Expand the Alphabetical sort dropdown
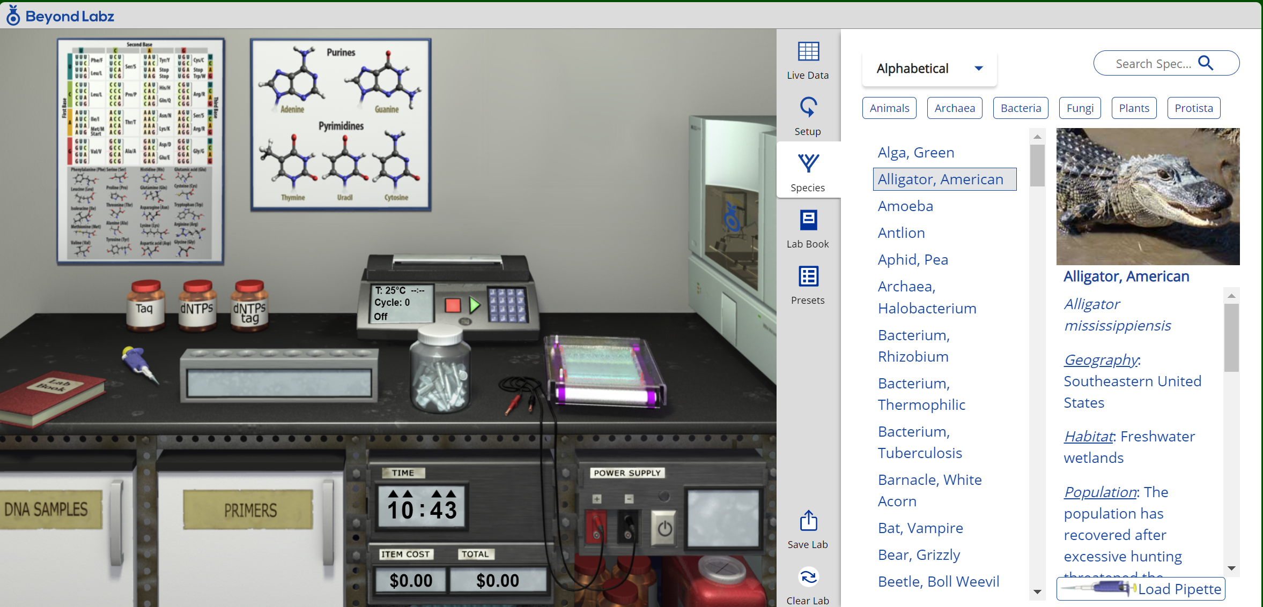The image size is (1263, 607). (929, 69)
